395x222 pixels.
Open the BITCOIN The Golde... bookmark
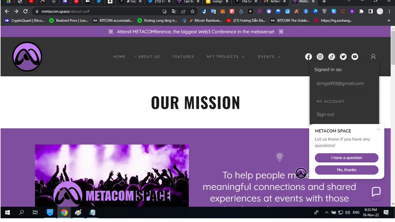tap(290, 20)
